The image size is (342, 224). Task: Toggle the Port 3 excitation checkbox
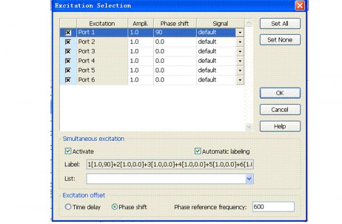coord(68,51)
